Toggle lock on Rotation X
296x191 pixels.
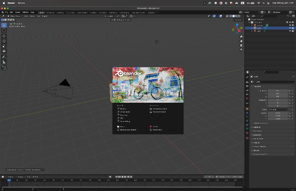pyautogui.click(x=289, y=100)
